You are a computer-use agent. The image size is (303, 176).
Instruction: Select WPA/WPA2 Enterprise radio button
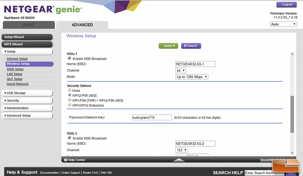click(x=70, y=105)
